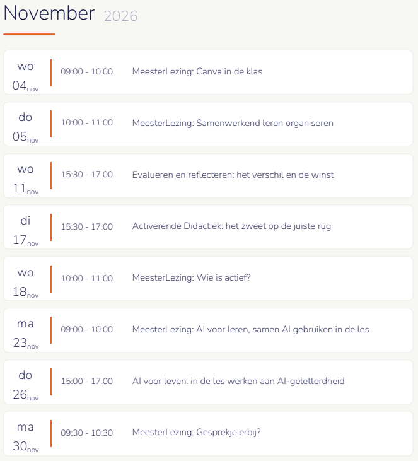Open MeesterLezing: AI voor leren event
This screenshot has width=418, height=461.
pos(250,329)
